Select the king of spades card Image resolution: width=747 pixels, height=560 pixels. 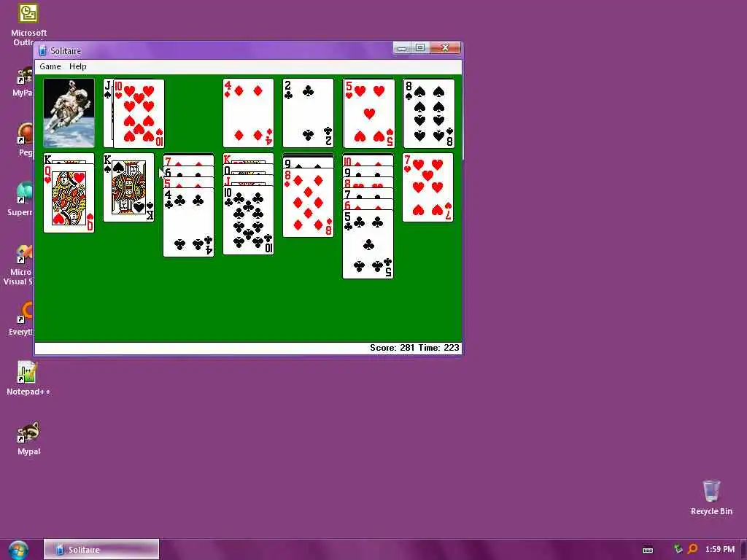click(x=128, y=187)
